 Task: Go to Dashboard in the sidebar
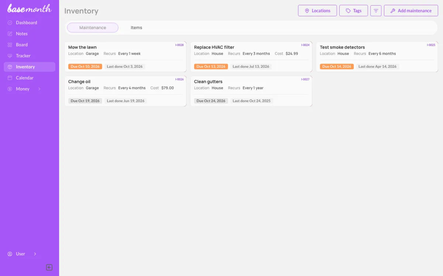click(x=30, y=23)
